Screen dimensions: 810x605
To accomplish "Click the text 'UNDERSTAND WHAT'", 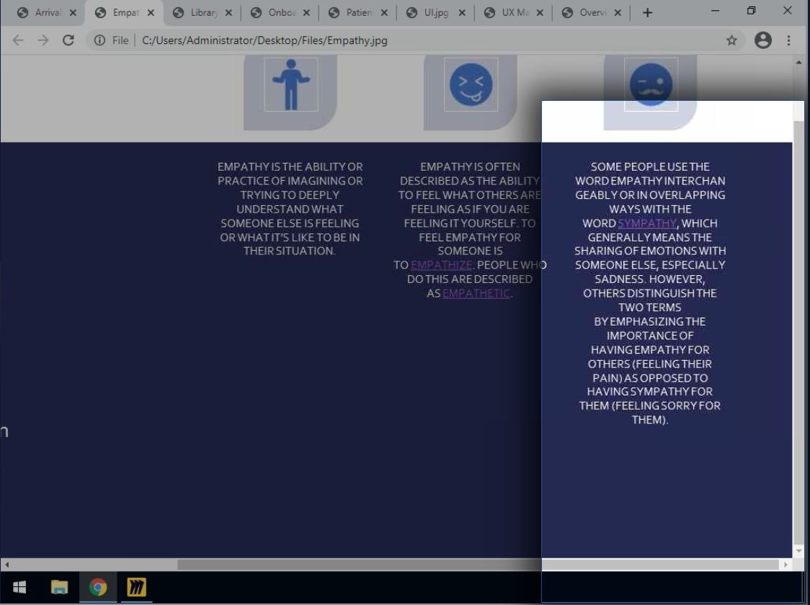I will [290, 209].
